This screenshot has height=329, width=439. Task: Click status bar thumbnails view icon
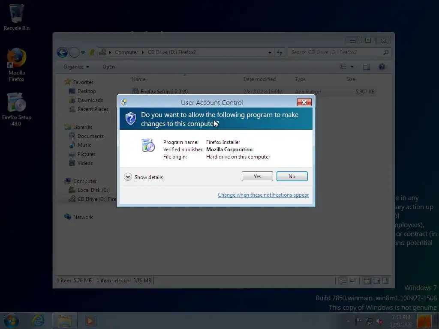pos(352,281)
